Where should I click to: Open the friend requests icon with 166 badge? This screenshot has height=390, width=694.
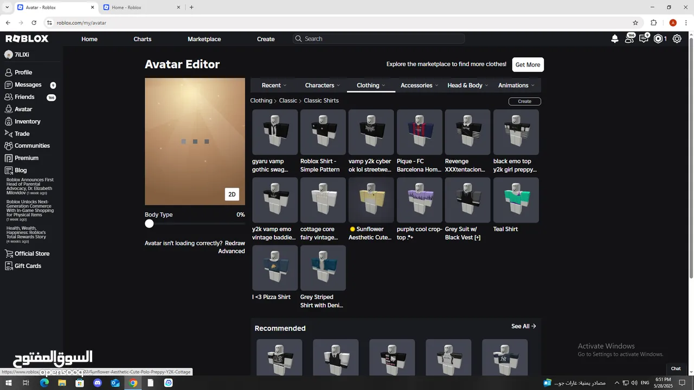629,38
